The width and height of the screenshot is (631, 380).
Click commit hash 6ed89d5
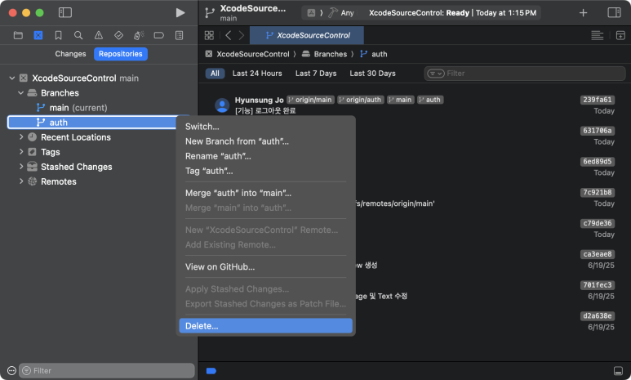(598, 162)
